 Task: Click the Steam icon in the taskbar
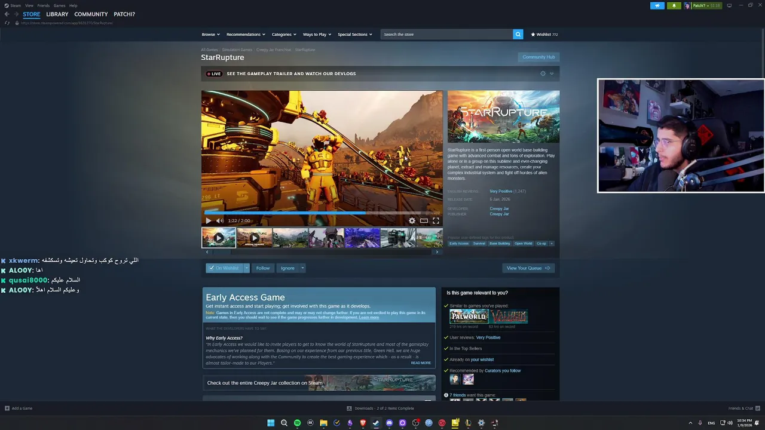point(376,423)
